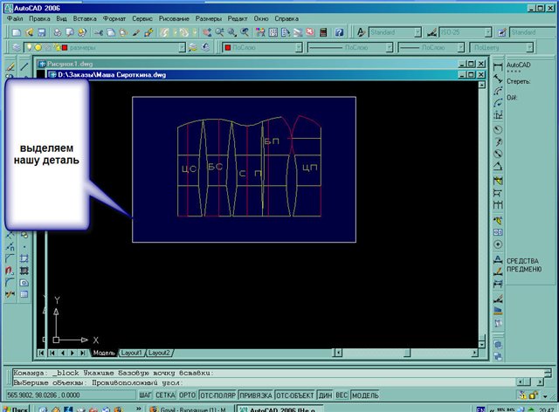Image resolution: width=559 pixels, height=412 pixels.
Task: Click the command line input area
Action: [x=262, y=381]
